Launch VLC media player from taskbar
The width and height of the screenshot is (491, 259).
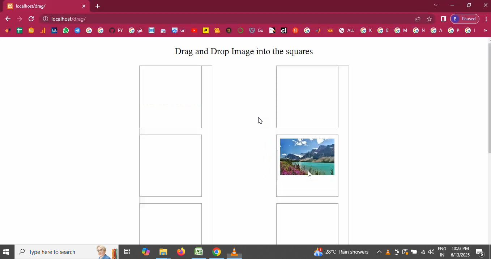pyautogui.click(x=234, y=252)
